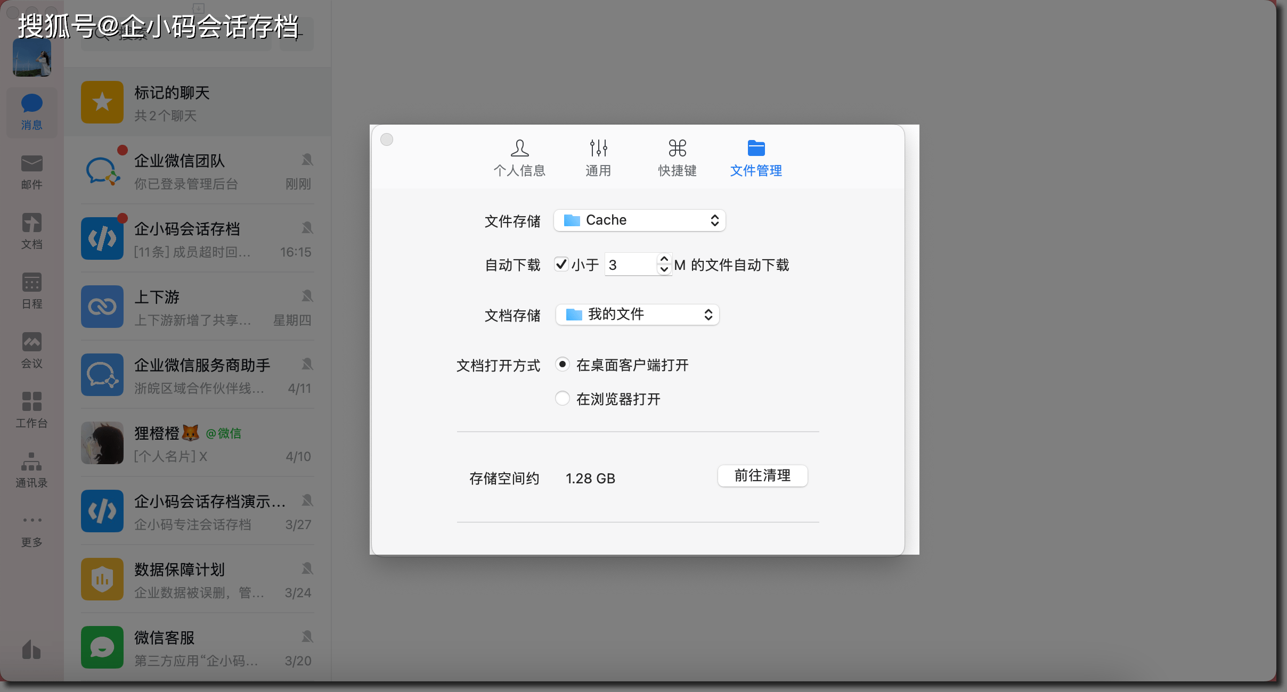Decrease the auto-download size with down arrow
1287x692 pixels.
[664, 270]
